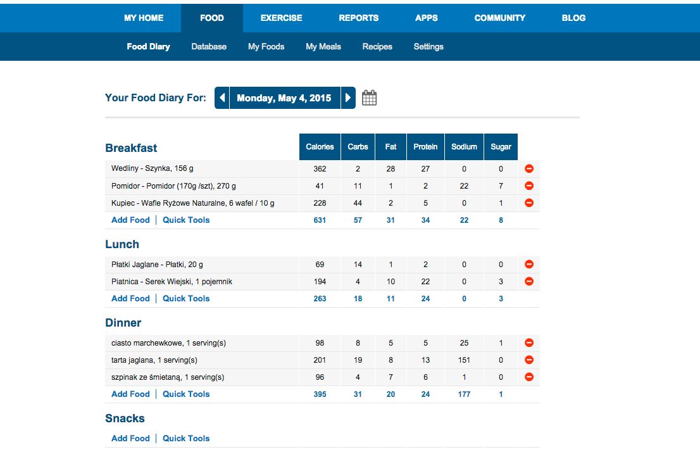Go to next day arrow
700x452 pixels.
[348, 98]
